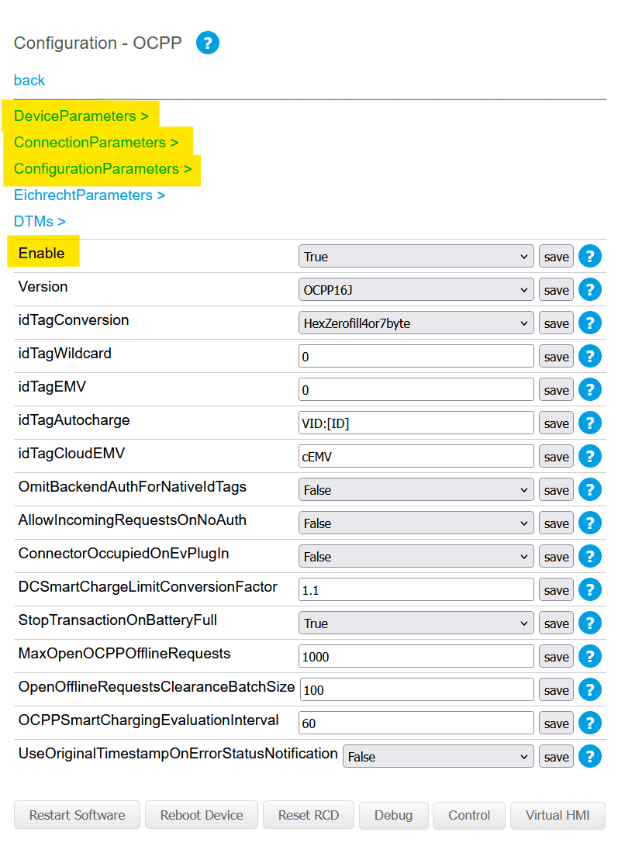618x853 pixels.
Task: Save the Version setting
Action: (556, 289)
